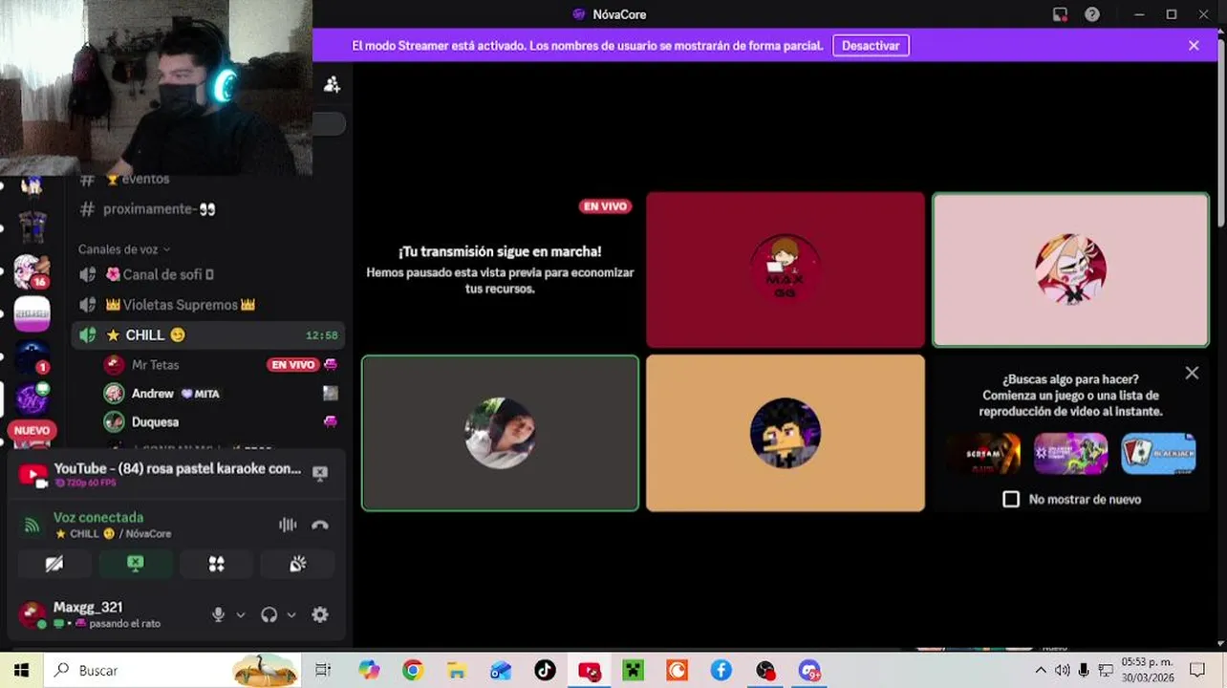This screenshot has width=1227, height=688.
Task: Close the '¿Buscas algo para hacer?' panel
Action: tap(1192, 374)
